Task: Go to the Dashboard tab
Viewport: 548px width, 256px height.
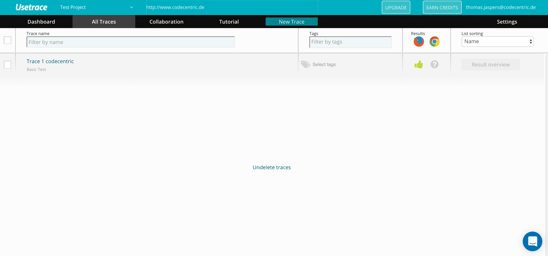Action: click(41, 22)
